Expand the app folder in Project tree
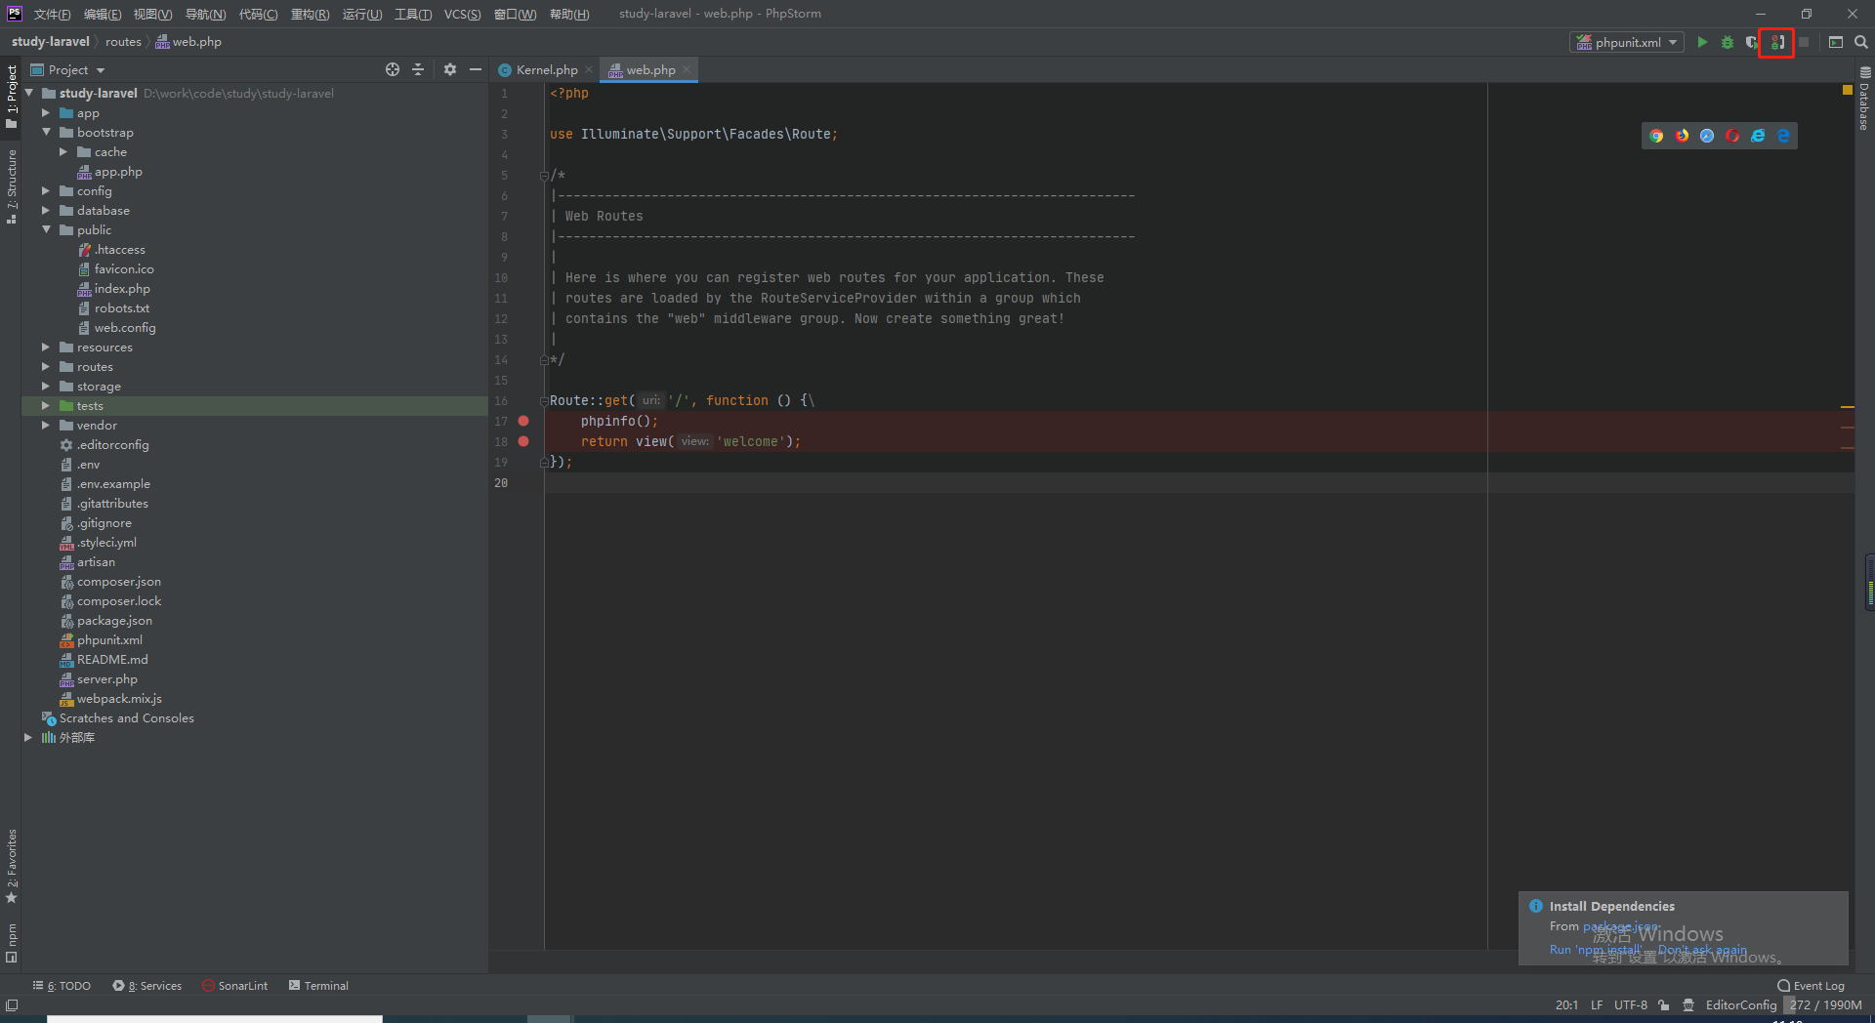1875x1023 pixels. [45, 112]
